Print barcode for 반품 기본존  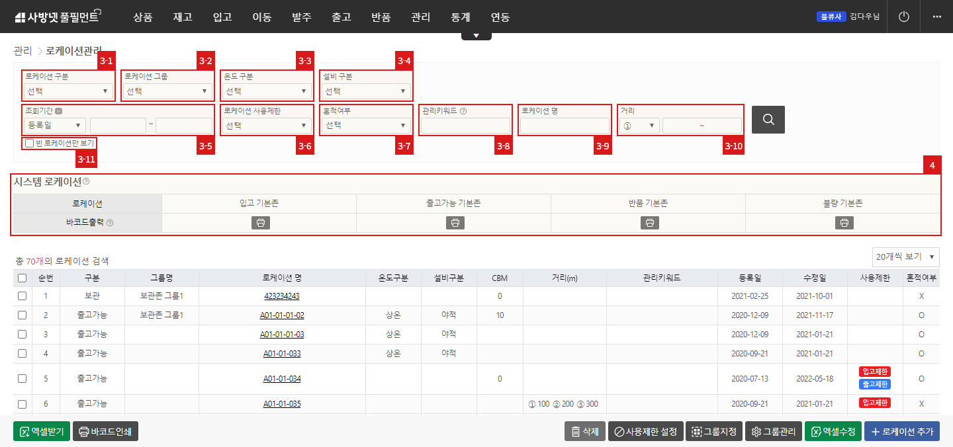pos(650,223)
